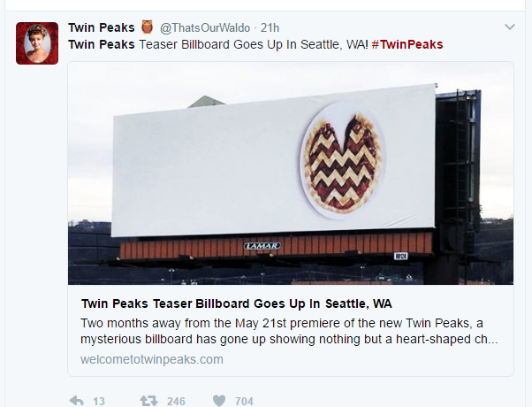Click the retweet count 246
This screenshot has width=532, height=407.
point(176,401)
